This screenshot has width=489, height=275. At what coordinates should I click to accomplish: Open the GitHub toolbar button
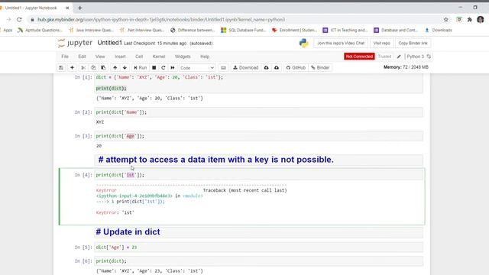pyautogui.click(x=296, y=68)
